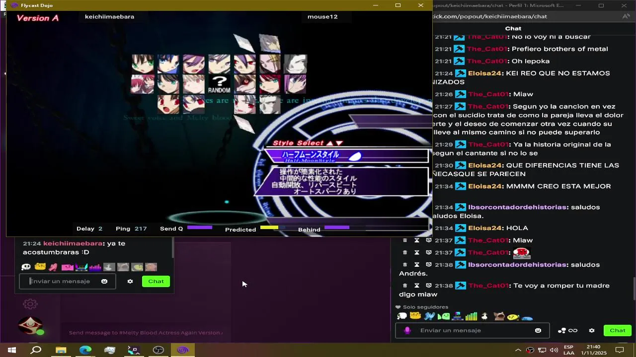This screenshot has width=636, height=357.
Task: Click the purple microphone icon in chat input
Action: [x=407, y=330]
